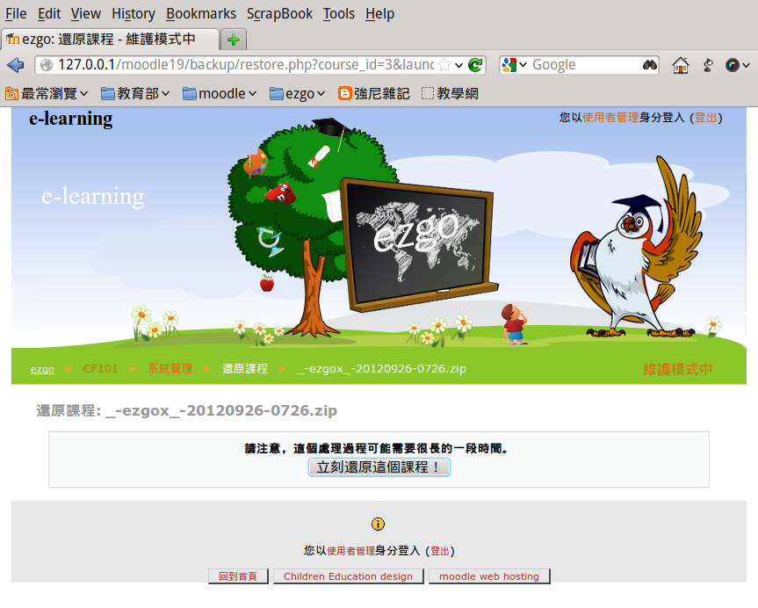Open the Tools menu
The width and height of the screenshot is (758, 608).
point(339,13)
